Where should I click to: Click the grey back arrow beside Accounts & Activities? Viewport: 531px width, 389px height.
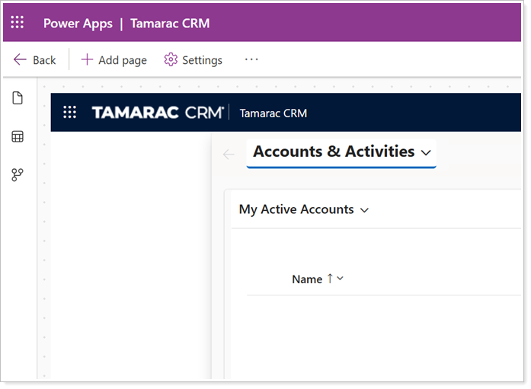pyautogui.click(x=229, y=154)
